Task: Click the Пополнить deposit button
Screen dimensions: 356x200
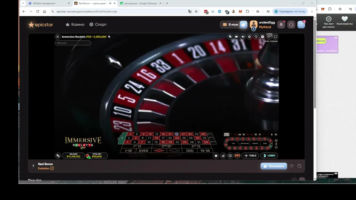Action: pyautogui.click(x=274, y=166)
